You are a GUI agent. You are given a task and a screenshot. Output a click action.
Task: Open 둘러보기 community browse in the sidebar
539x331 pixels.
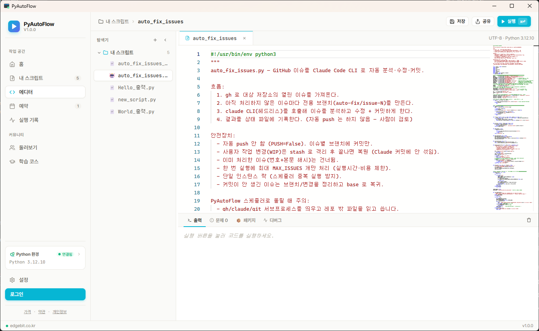click(x=45, y=147)
